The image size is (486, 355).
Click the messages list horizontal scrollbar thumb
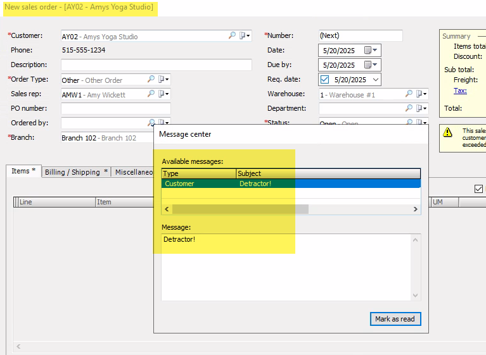point(240,209)
